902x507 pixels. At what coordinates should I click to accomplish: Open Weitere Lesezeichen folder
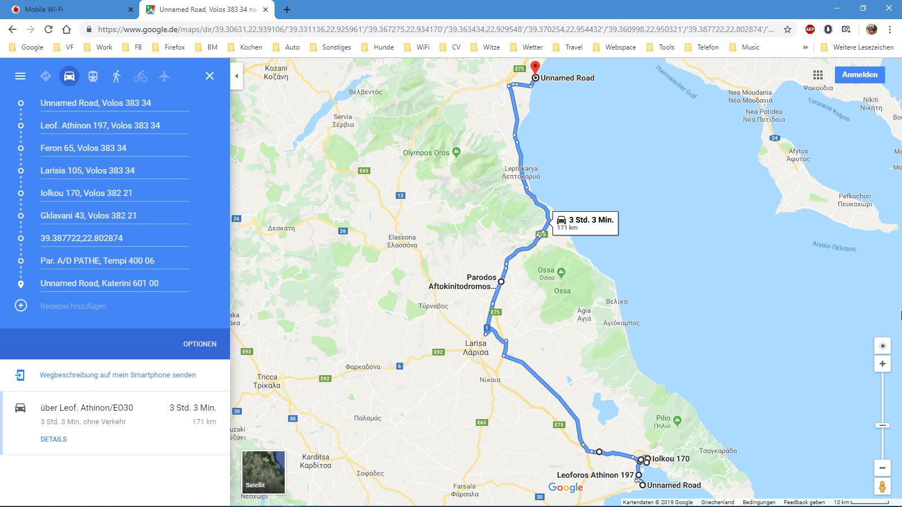tap(857, 47)
